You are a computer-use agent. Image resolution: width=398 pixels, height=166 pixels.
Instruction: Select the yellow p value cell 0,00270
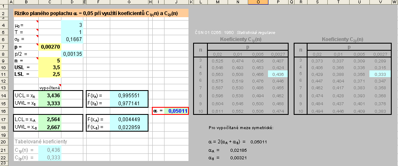pyautogui.click(x=50, y=47)
